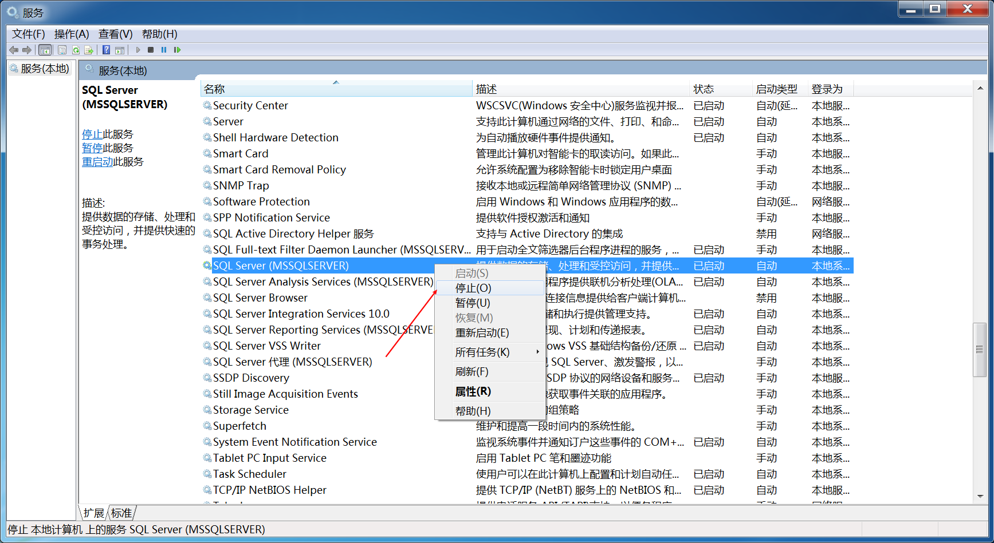This screenshot has height=543, width=994.
Task: Click the Refresh toolbar icon
Action: point(76,50)
